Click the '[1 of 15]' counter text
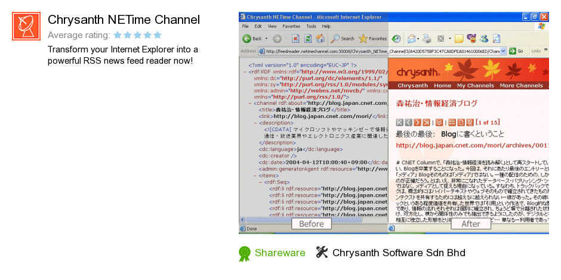This screenshot has height=280, width=561. point(488,123)
